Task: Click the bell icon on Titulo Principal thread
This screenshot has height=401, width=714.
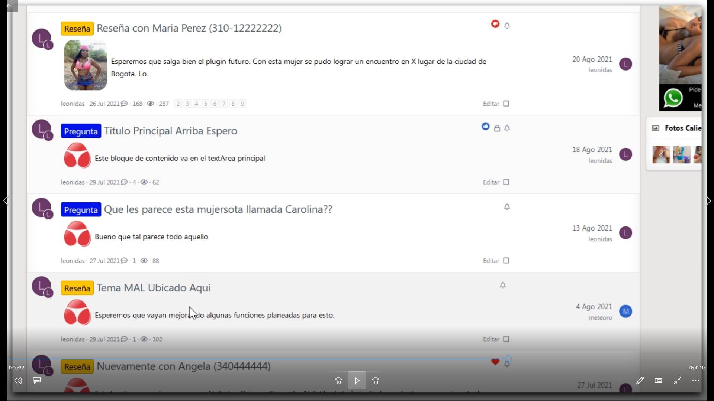Action: pos(507,128)
